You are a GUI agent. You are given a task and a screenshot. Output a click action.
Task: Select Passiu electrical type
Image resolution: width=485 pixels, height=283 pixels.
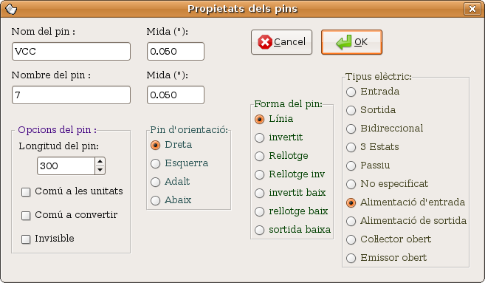point(351,166)
